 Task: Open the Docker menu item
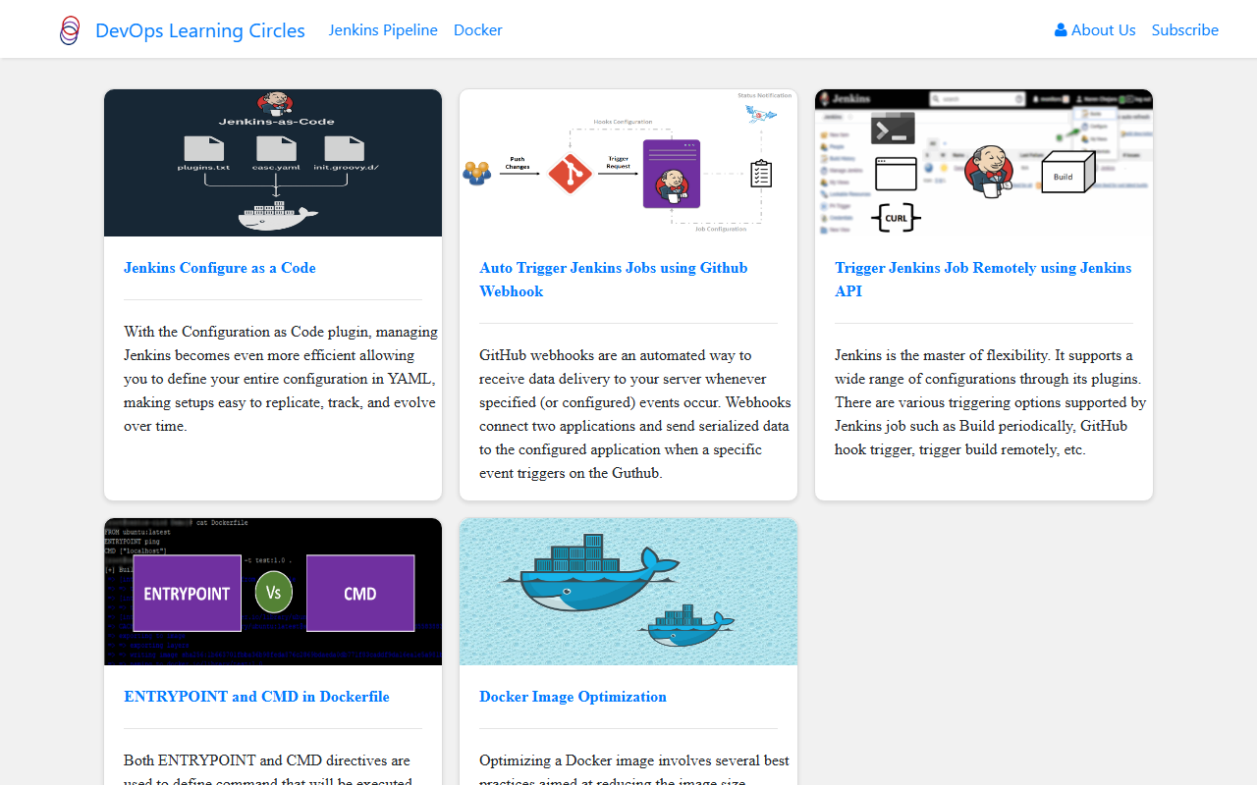click(x=478, y=30)
